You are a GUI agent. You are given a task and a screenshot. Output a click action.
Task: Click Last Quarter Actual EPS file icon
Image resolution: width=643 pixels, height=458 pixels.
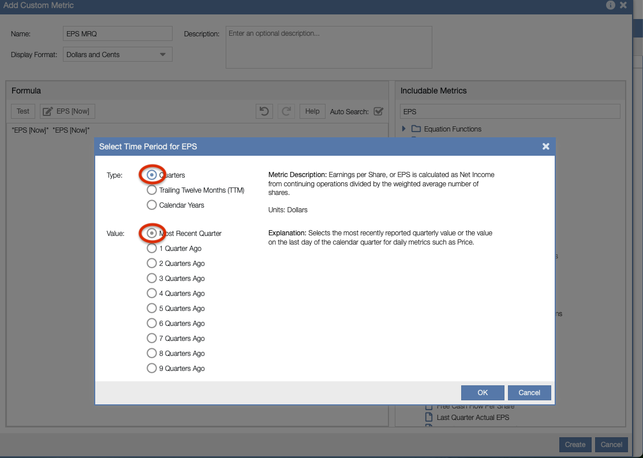pyautogui.click(x=429, y=417)
